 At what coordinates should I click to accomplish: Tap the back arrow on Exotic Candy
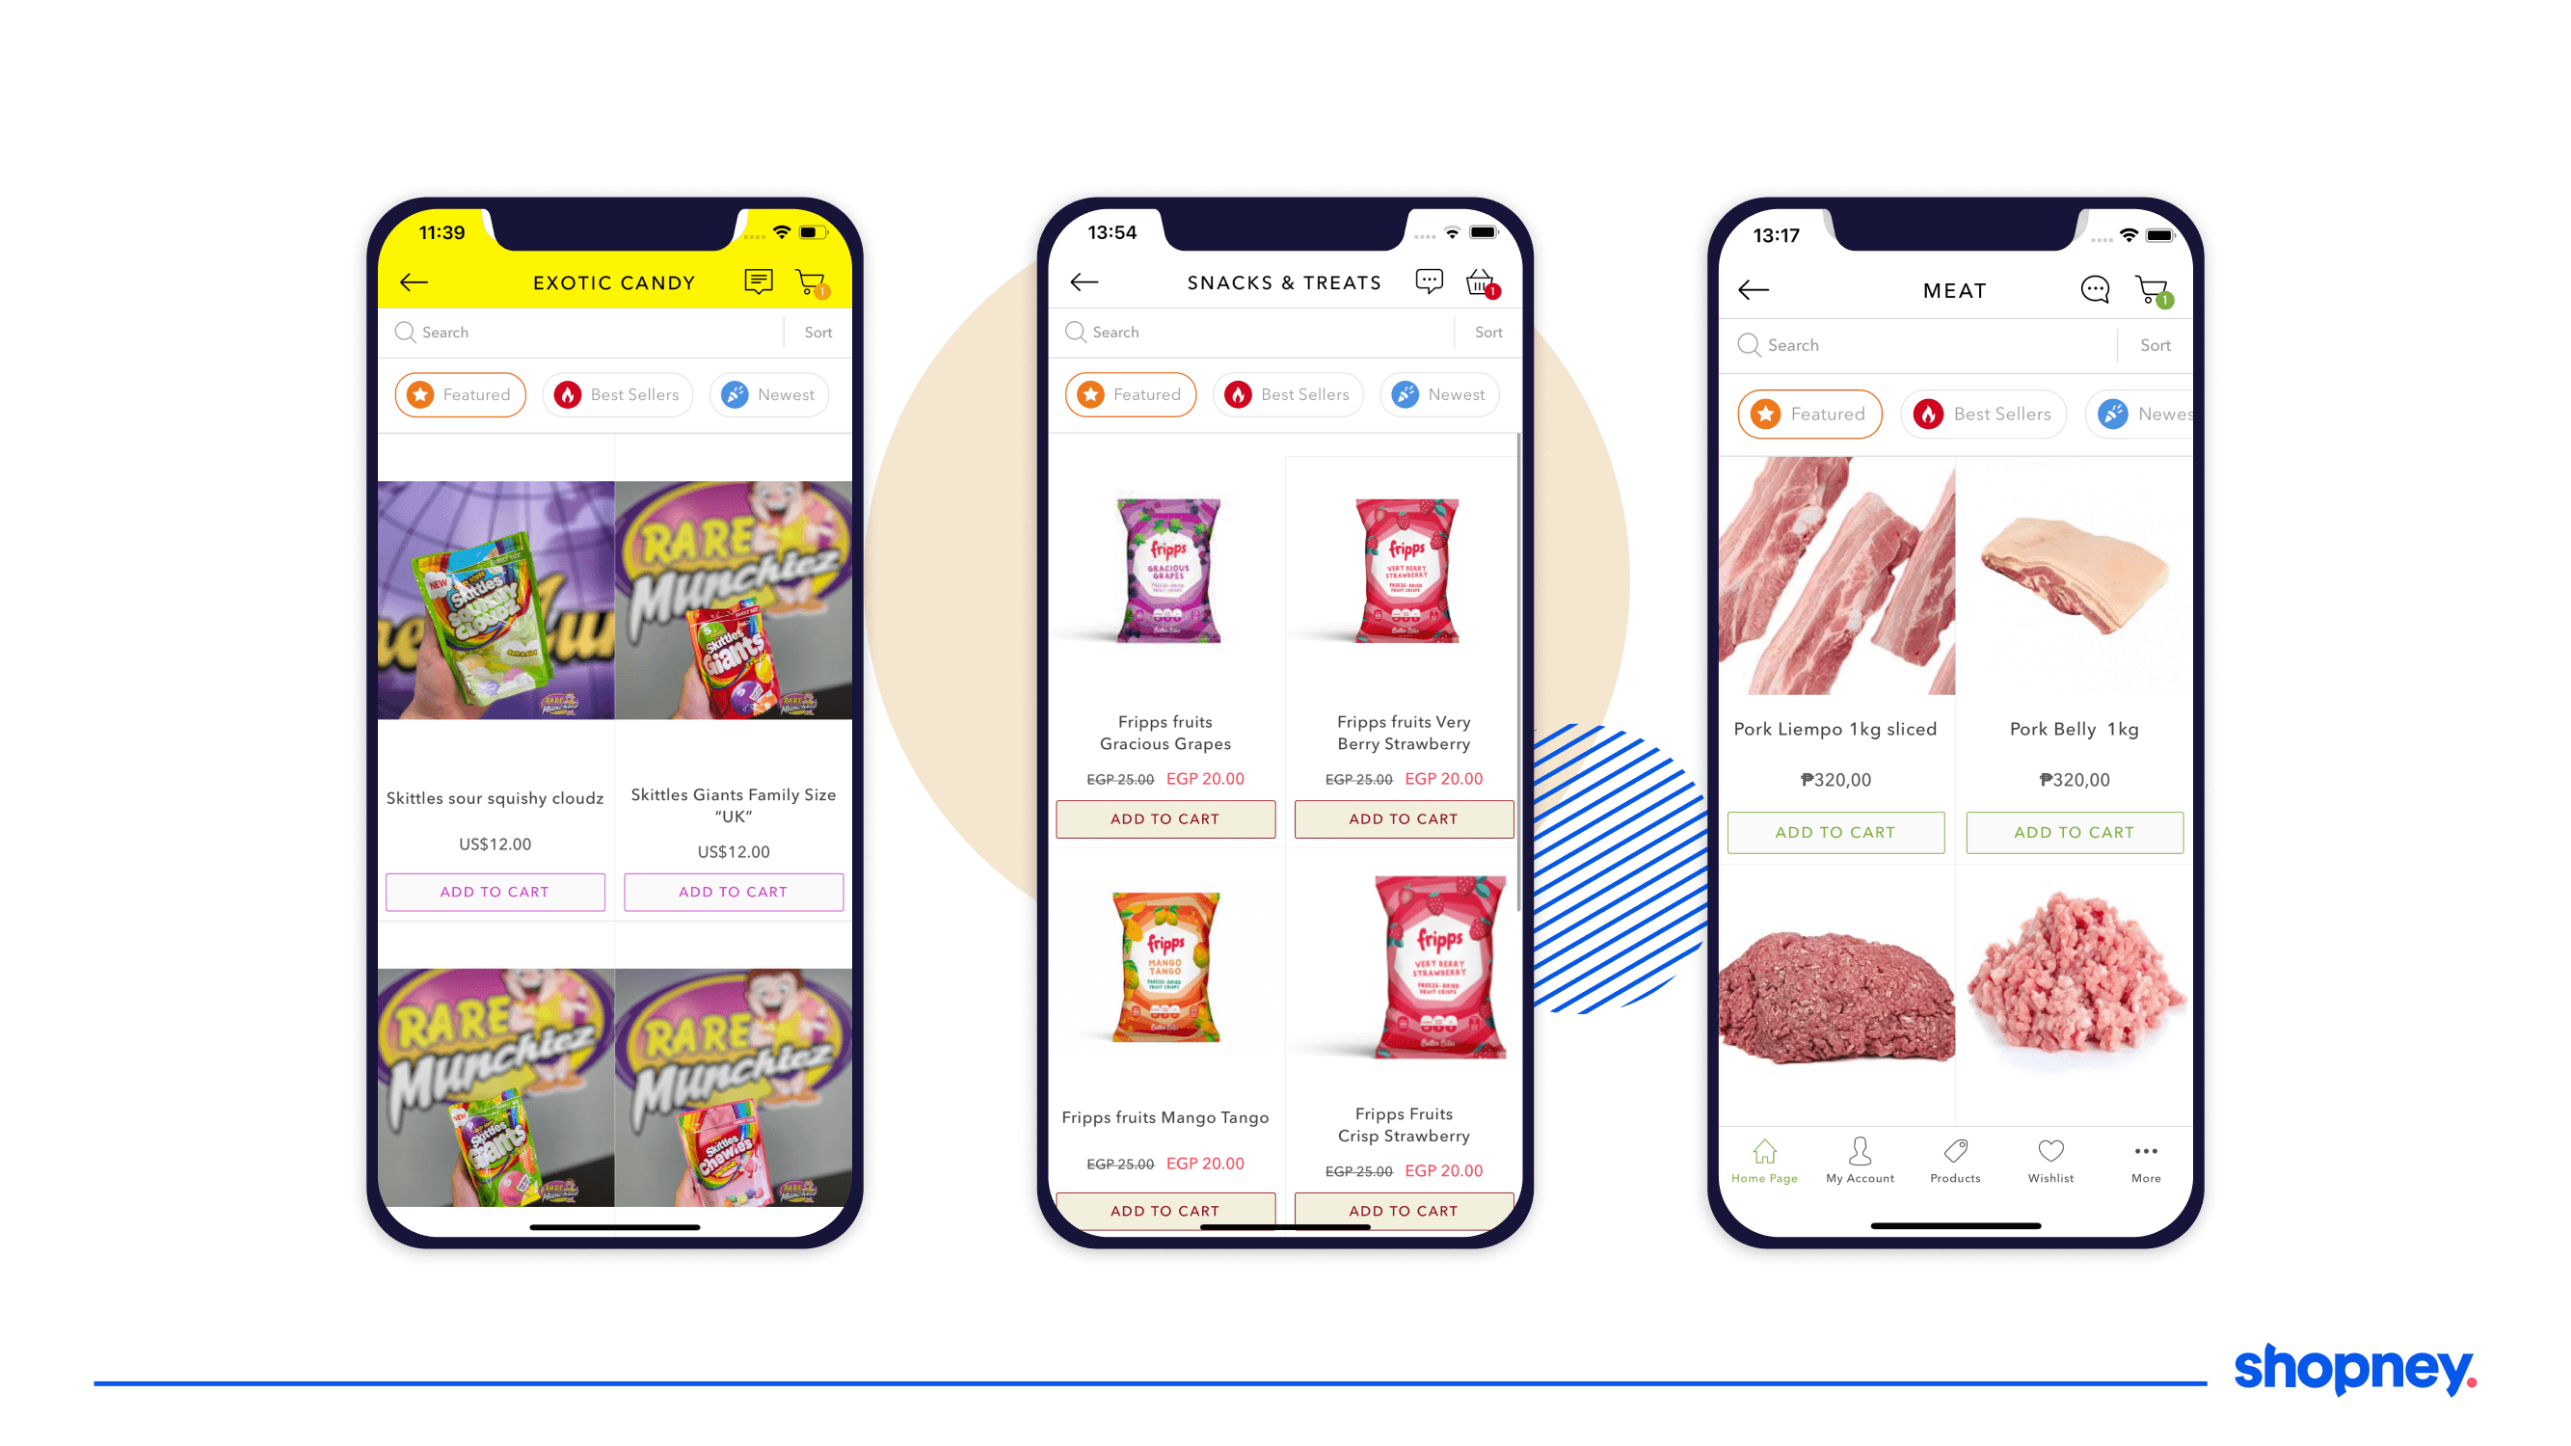pyautogui.click(x=415, y=282)
